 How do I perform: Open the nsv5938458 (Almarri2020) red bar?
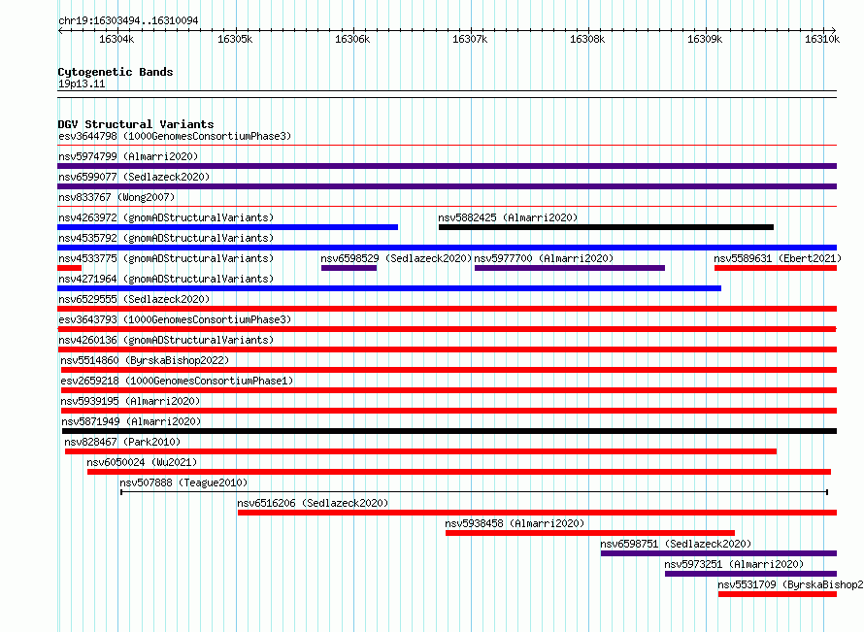(590, 533)
